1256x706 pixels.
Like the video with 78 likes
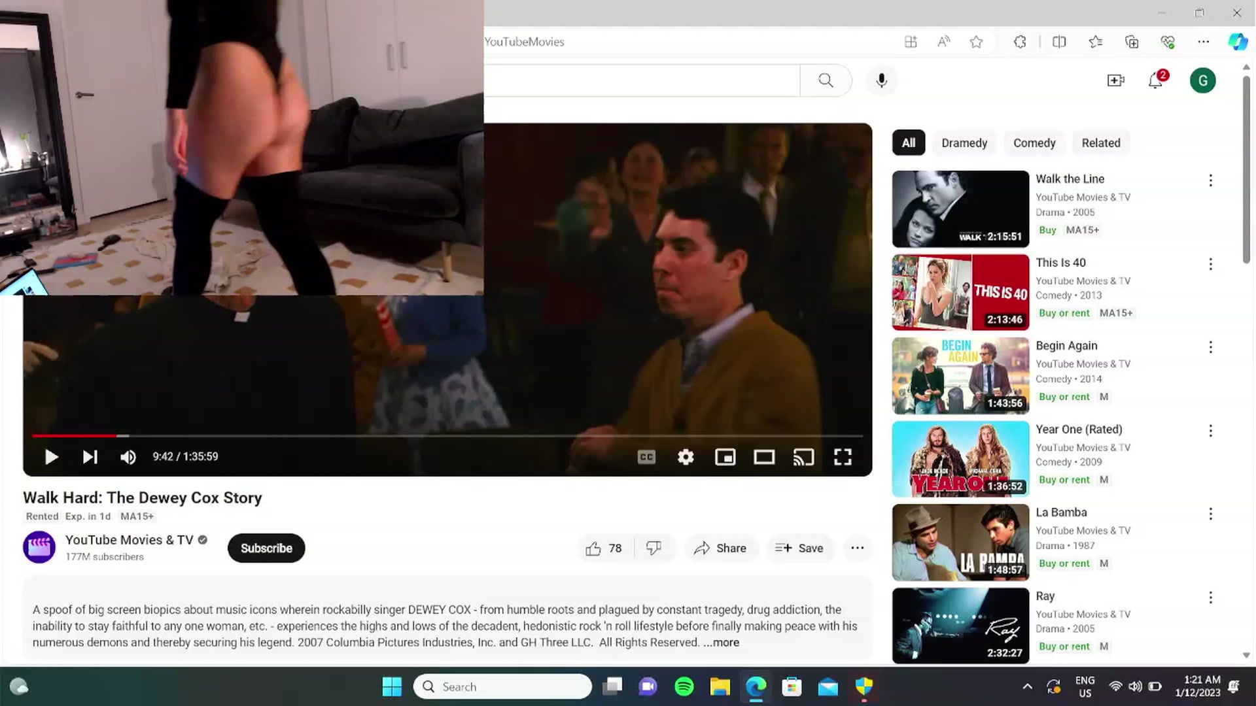point(604,548)
